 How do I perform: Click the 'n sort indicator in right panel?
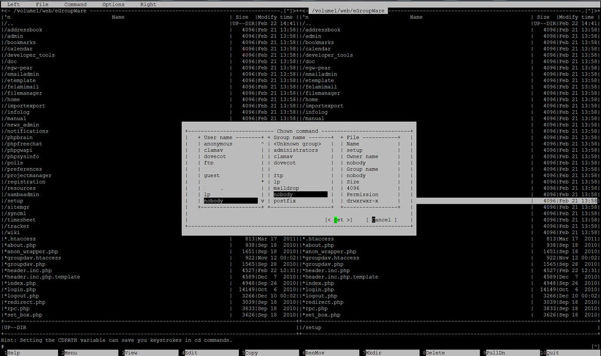click(x=307, y=17)
